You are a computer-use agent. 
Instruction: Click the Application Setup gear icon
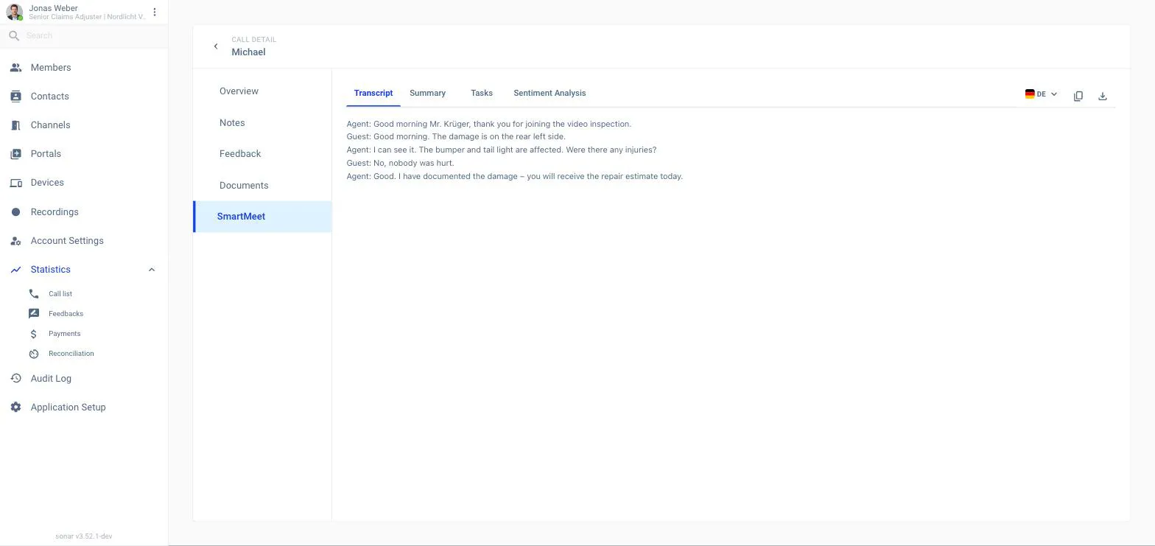(15, 407)
